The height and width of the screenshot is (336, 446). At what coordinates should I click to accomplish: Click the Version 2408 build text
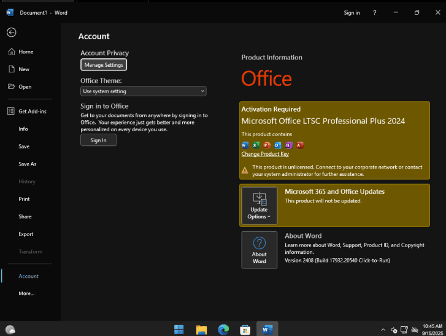point(337,261)
